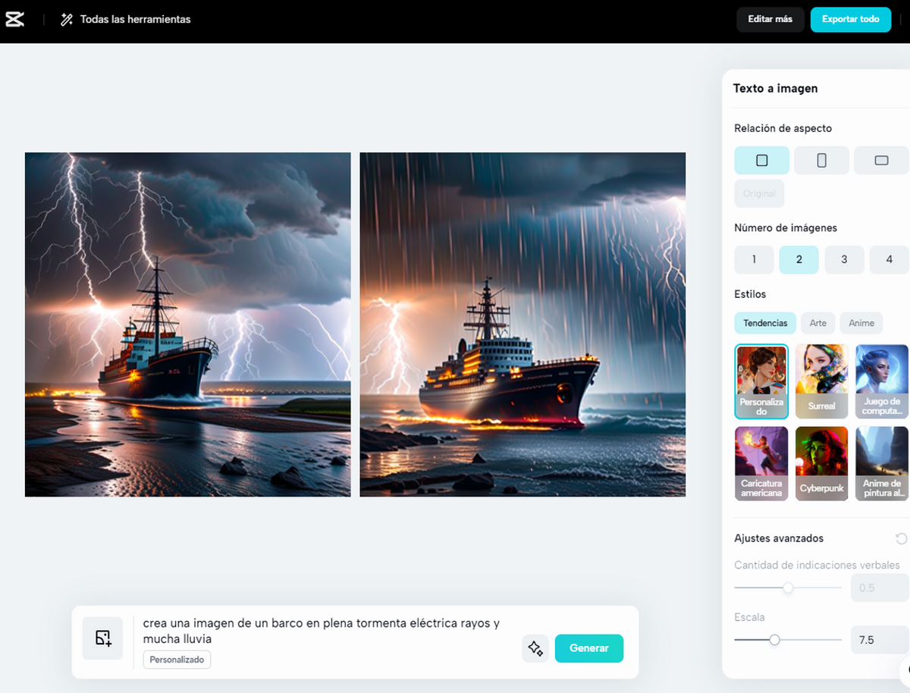Set number of images to 4
The image size is (910, 693).
coord(890,259)
